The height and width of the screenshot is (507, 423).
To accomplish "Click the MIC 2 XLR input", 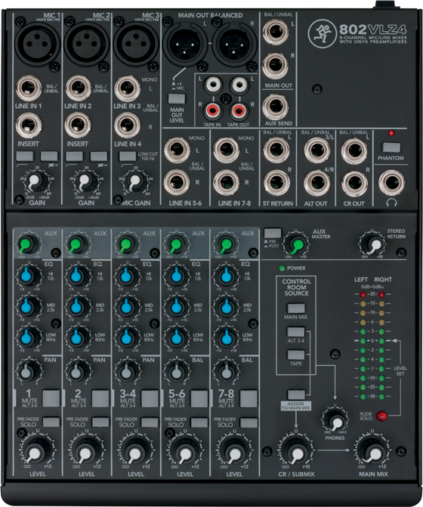I will pos(87,42).
